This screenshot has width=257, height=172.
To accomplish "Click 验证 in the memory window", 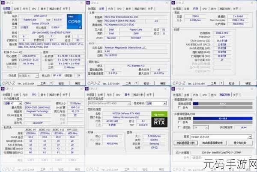I will point(231,83).
